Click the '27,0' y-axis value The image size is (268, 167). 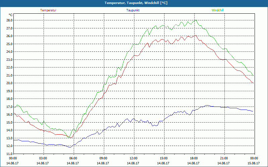click(x=10, y=28)
